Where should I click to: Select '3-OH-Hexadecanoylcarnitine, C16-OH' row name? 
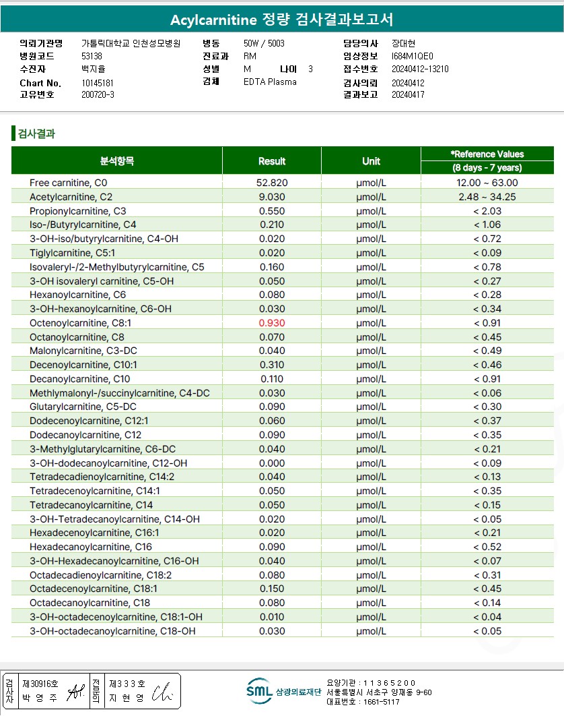tap(114, 561)
